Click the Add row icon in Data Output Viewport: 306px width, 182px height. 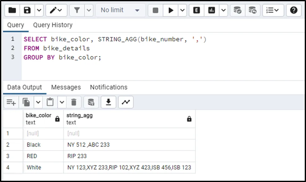[11, 102]
